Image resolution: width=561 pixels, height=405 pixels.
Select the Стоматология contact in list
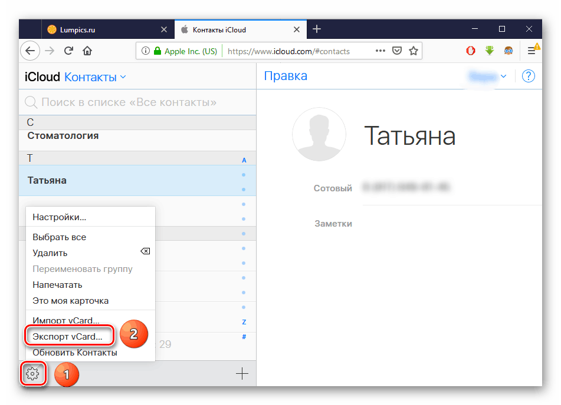pos(137,140)
